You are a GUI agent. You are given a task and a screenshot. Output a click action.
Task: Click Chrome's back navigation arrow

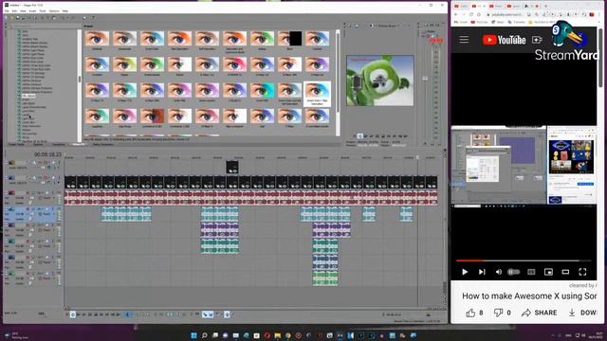coord(455,14)
